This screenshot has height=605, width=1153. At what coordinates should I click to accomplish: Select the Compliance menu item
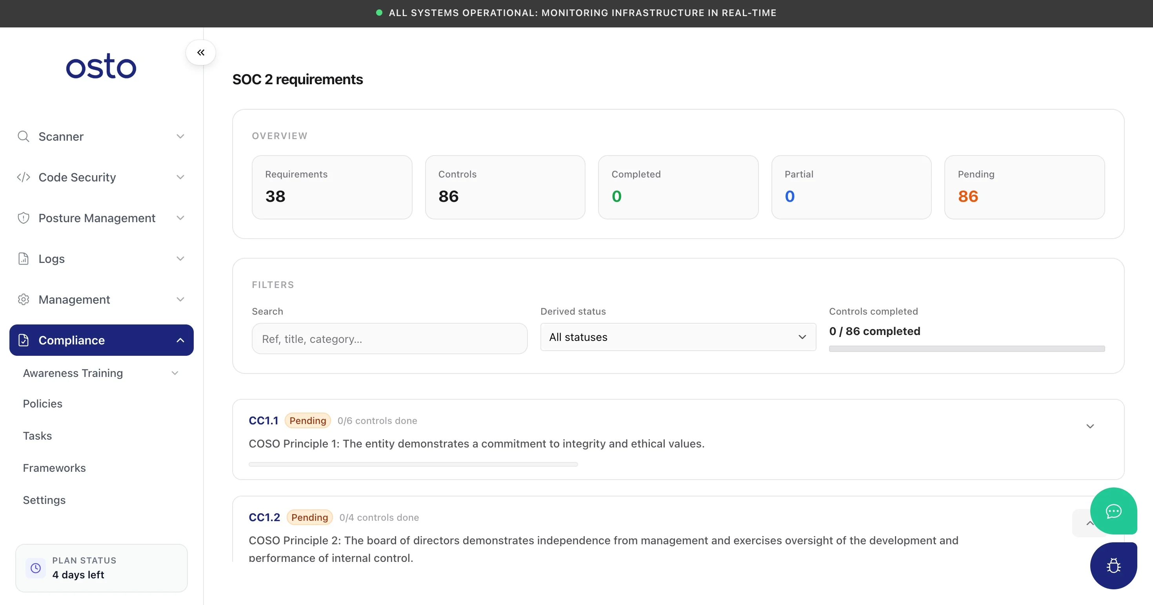(101, 340)
